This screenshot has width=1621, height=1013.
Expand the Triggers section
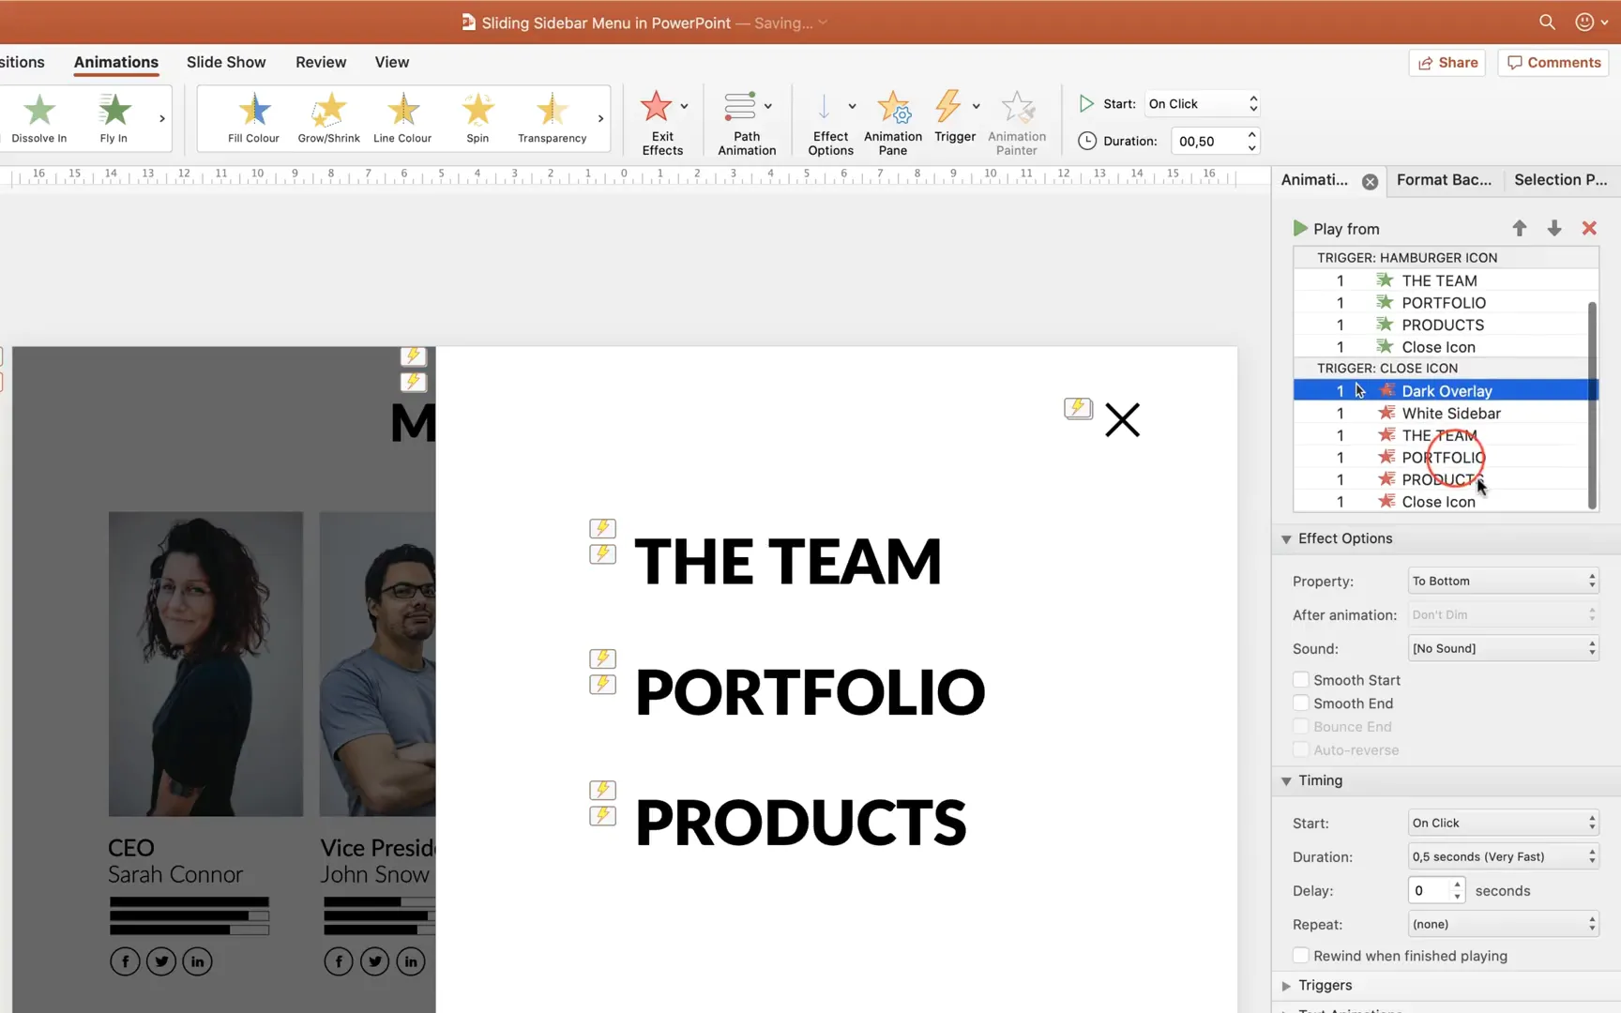point(1286,985)
